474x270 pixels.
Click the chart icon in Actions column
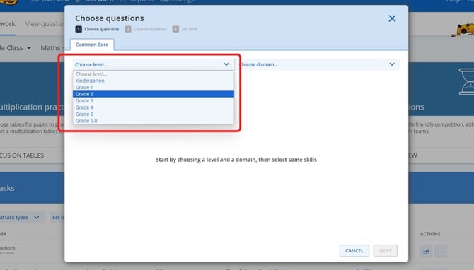click(x=426, y=252)
